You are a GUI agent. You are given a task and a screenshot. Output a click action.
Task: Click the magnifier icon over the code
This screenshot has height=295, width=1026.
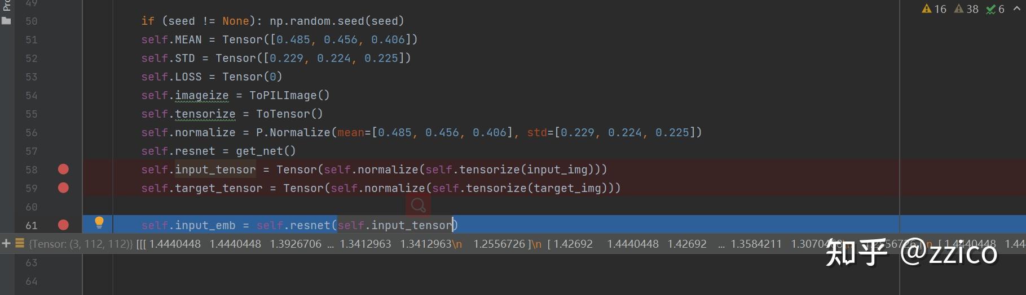tap(419, 205)
